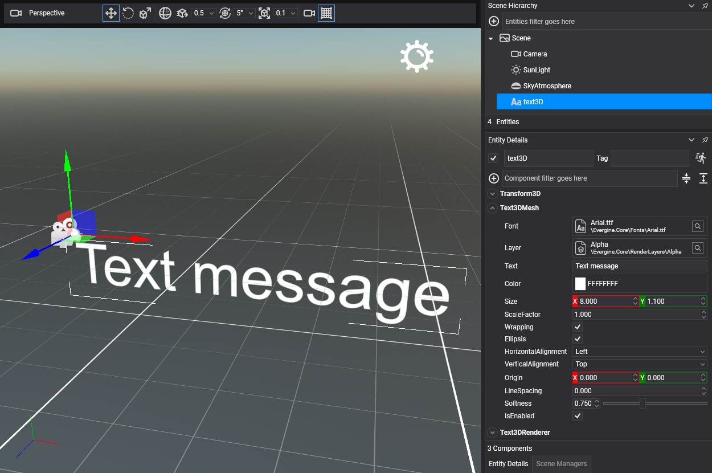Select the Translate (move) gizmo tool
Viewport: 712px width, 473px height.
click(x=111, y=13)
